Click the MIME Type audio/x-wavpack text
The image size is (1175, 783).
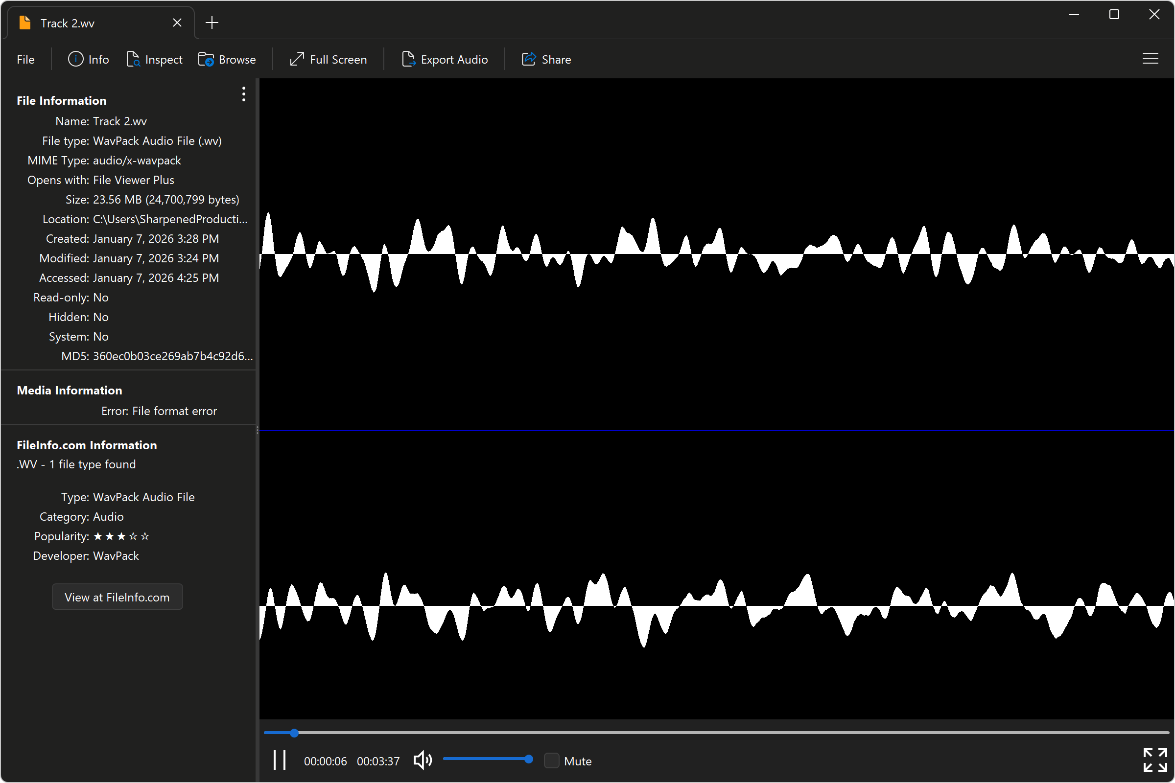click(137, 161)
